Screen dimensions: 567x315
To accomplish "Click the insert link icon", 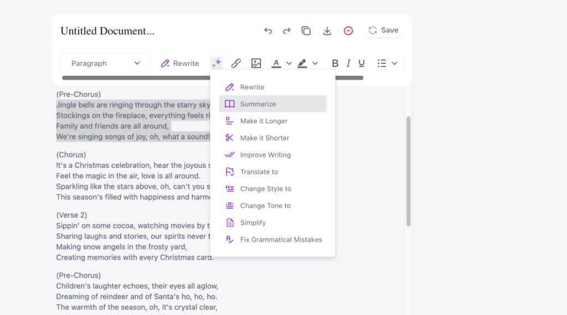I will (236, 63).
